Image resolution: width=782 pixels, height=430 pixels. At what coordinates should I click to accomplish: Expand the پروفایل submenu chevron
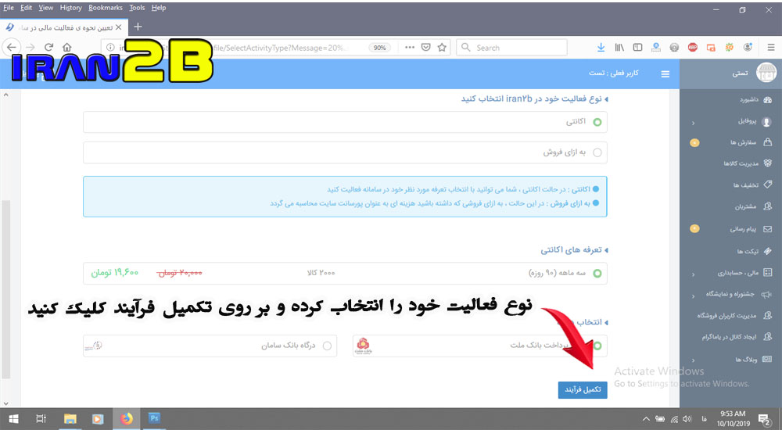(693, 123)
